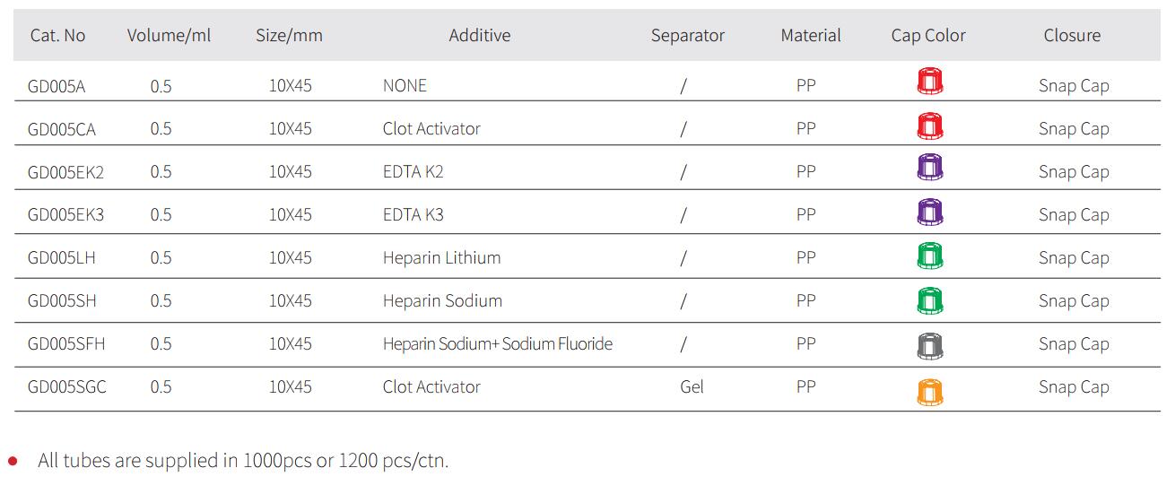Click the Snap Cap cell in GD005A row

point(1074,86)
